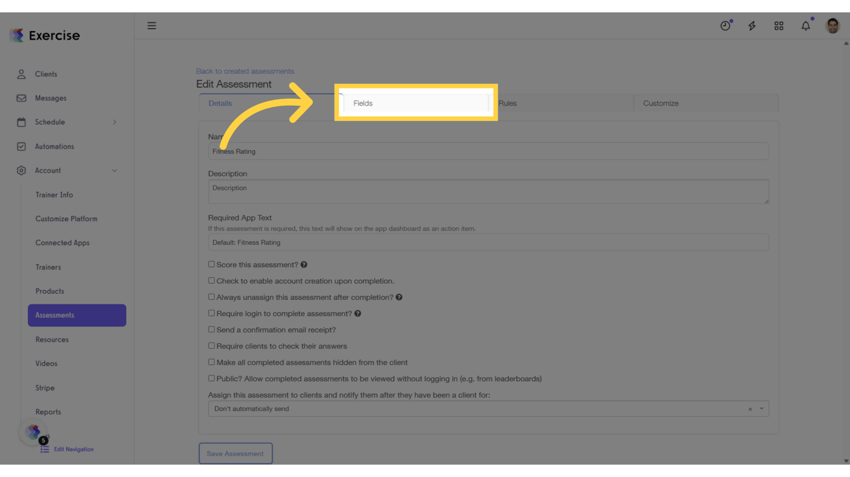Open the Don't automatically send dropdown
The width and height of the screenshot is (850, 477).
pyautogui.click(x=760, y=408)
